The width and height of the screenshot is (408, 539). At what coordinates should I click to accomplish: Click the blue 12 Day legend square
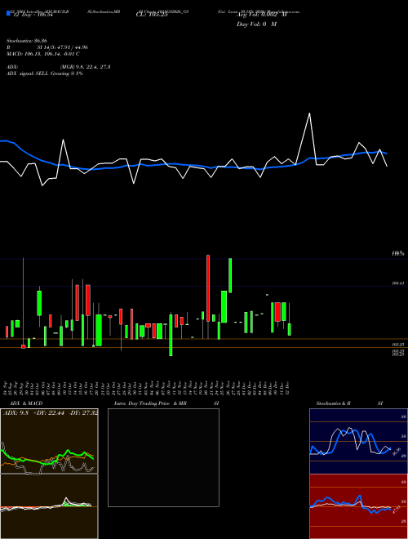(x=8, y=13)
